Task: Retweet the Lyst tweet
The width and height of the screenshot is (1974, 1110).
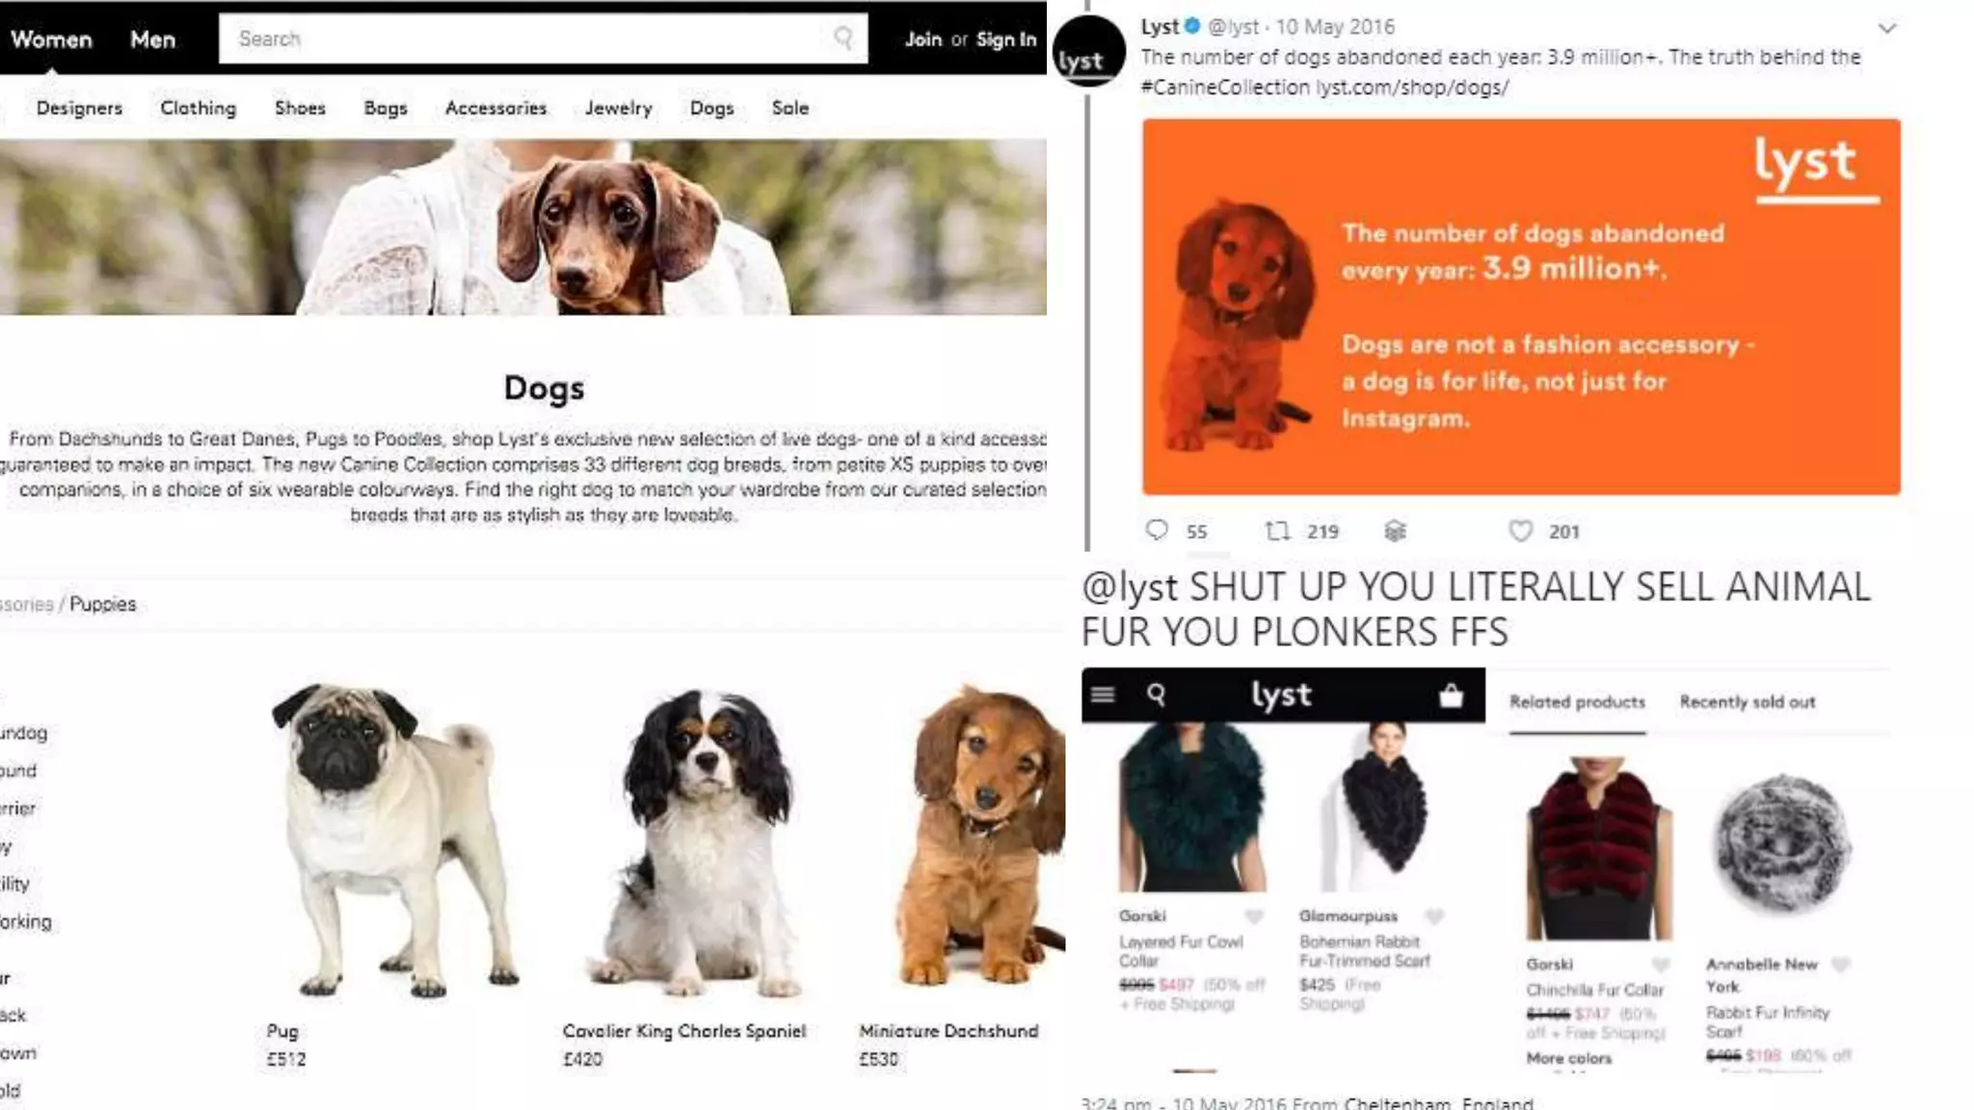Action: tap(1278, 531)
